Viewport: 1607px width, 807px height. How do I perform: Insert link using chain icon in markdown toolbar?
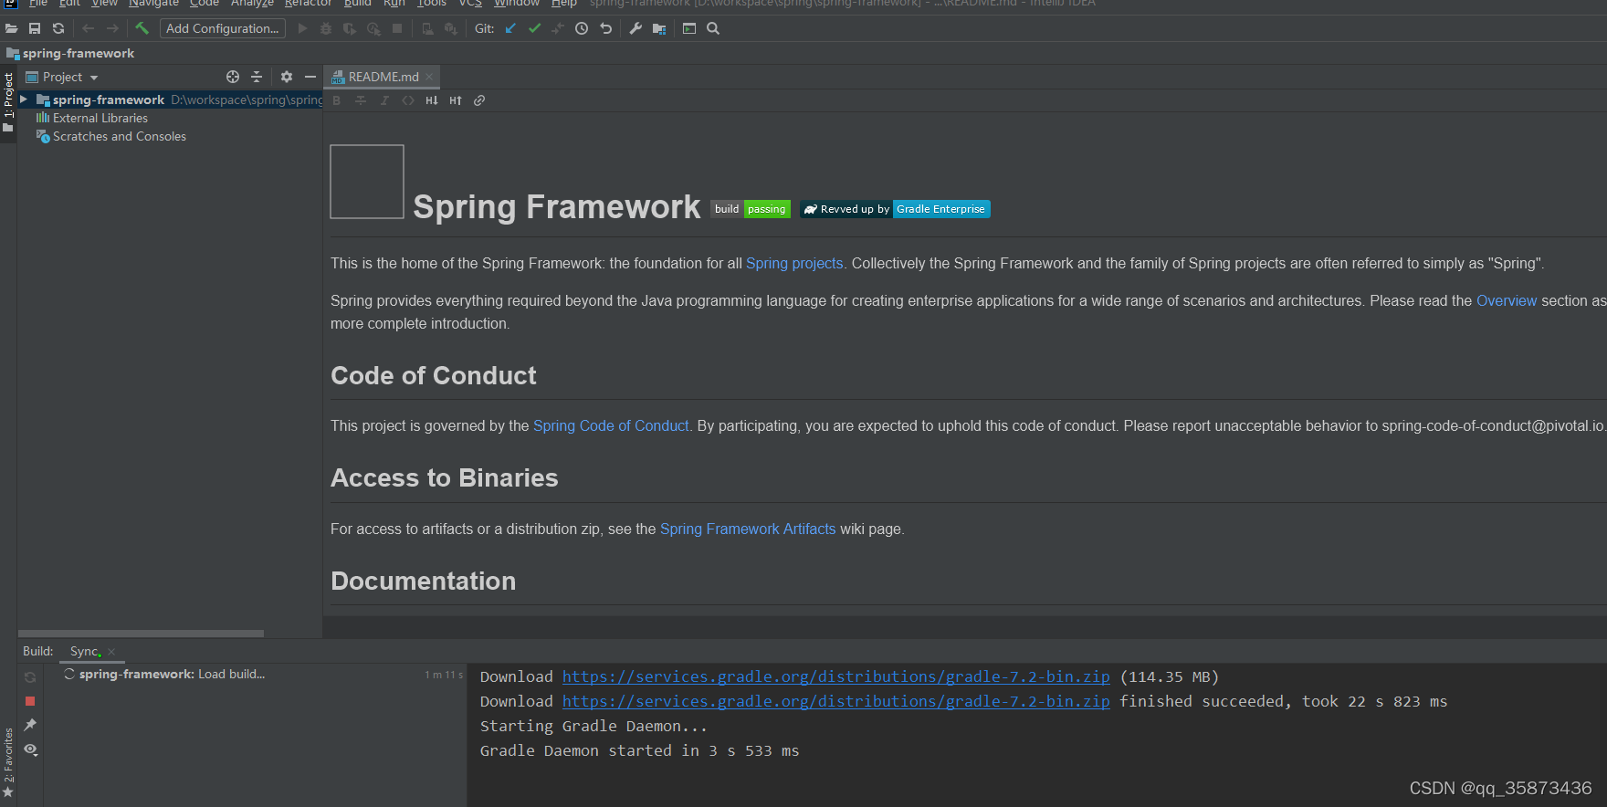479,100
